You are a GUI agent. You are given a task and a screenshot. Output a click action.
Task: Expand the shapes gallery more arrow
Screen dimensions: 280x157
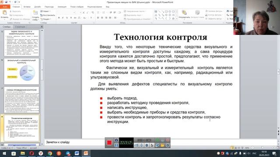177,18
